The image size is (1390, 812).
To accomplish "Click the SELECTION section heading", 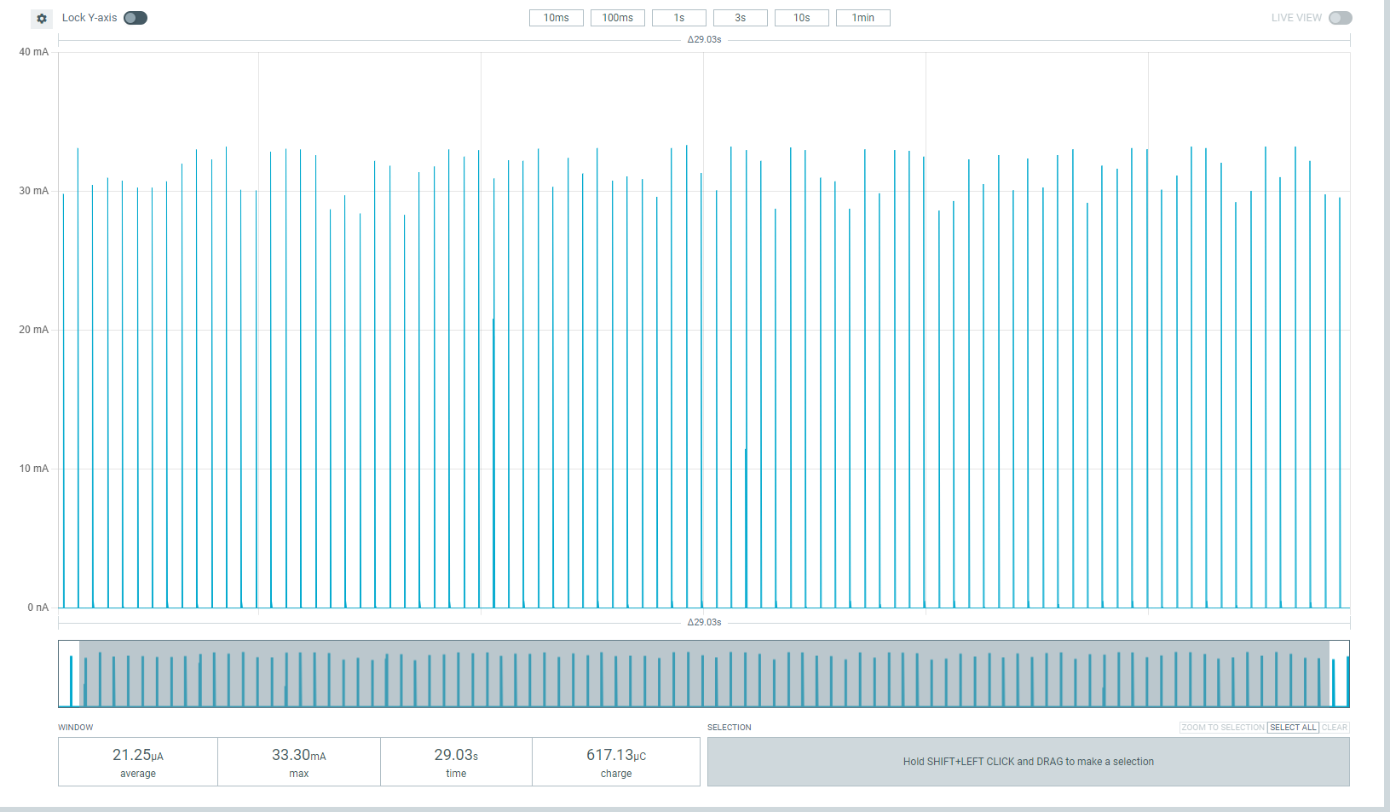I will click(x=730, y=728).
